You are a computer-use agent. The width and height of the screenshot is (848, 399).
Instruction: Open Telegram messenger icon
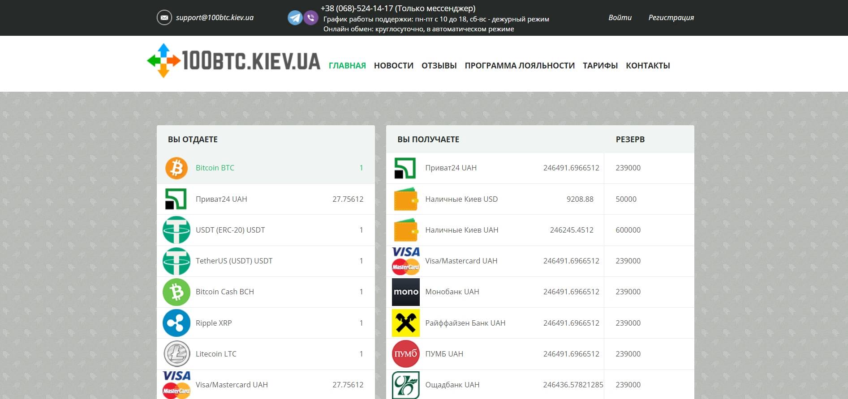point(295,18)
